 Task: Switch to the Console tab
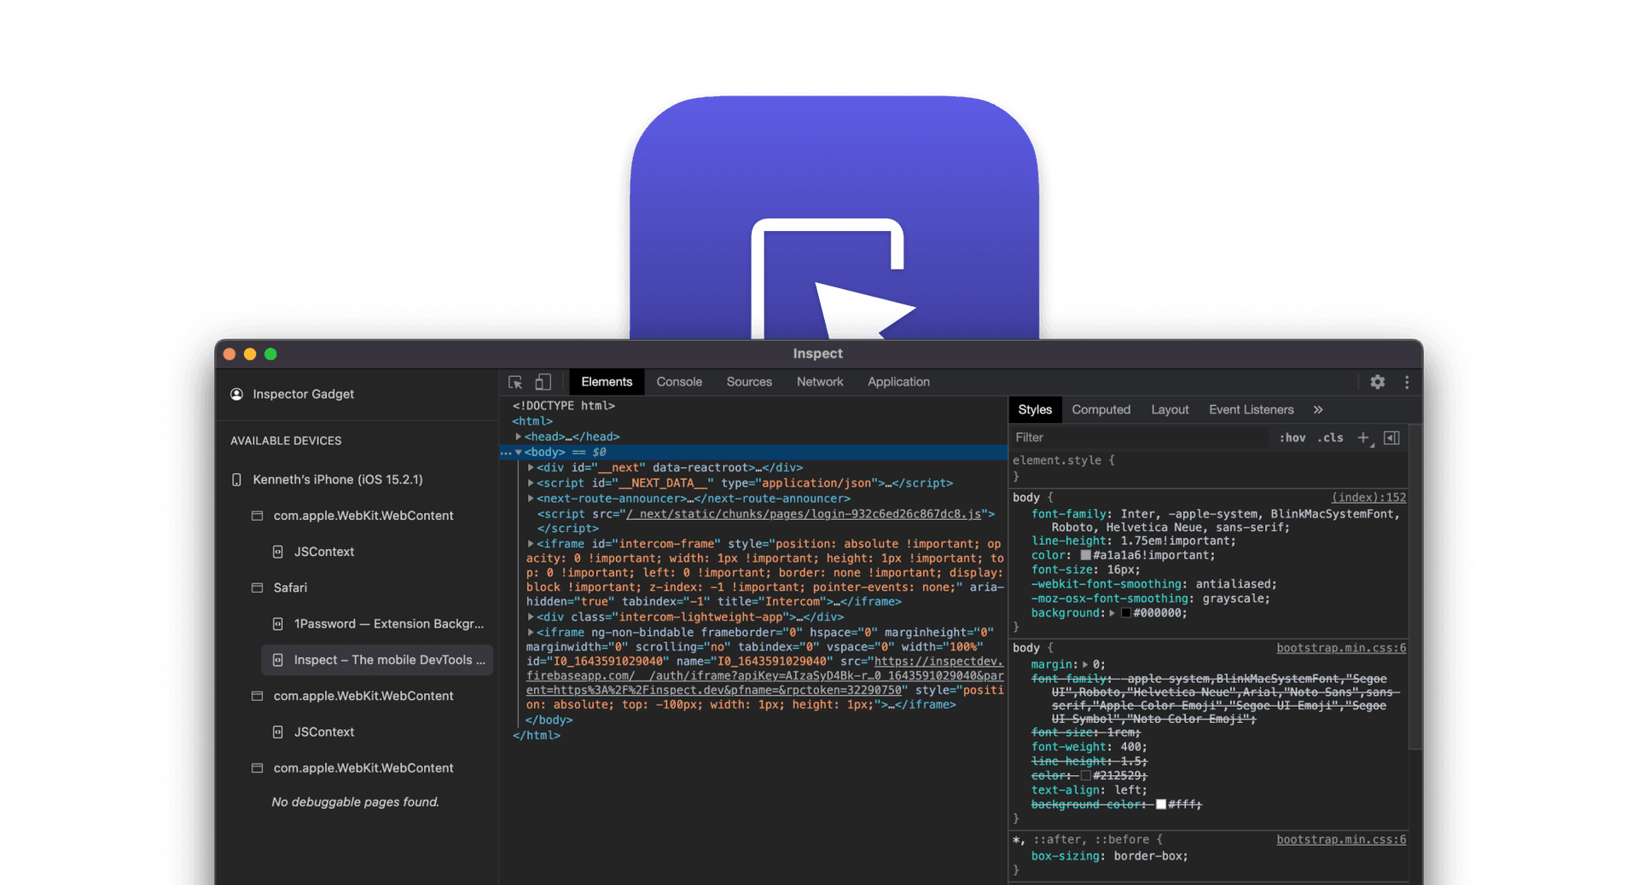pos(679,382)
